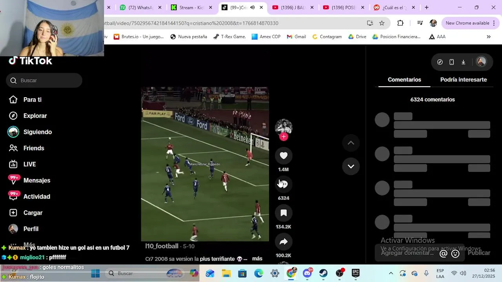Save video with the bookmark icon
The height and width of the screenshot is (282, 502).
tap(284, 213)
